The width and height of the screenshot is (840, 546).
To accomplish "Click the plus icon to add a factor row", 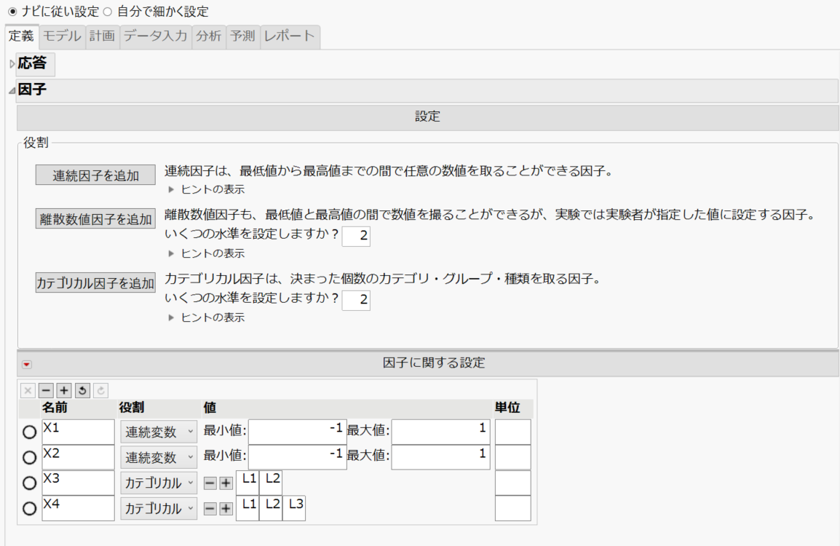I will [x=63, y=391].
